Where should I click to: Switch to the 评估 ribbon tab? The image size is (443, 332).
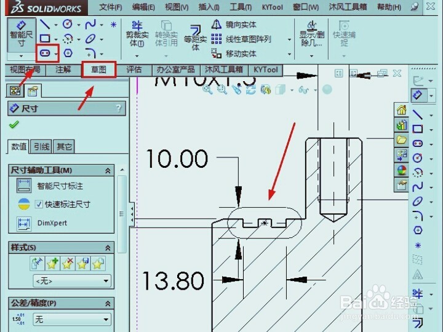[x=134, y=69]
